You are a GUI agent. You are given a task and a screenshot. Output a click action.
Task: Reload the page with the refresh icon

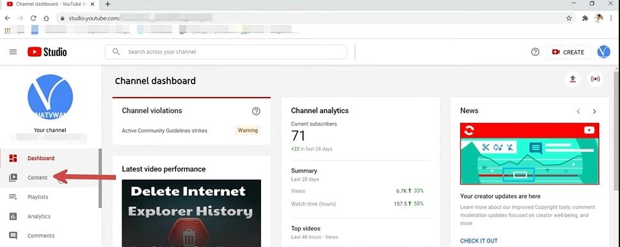[34, 18]
